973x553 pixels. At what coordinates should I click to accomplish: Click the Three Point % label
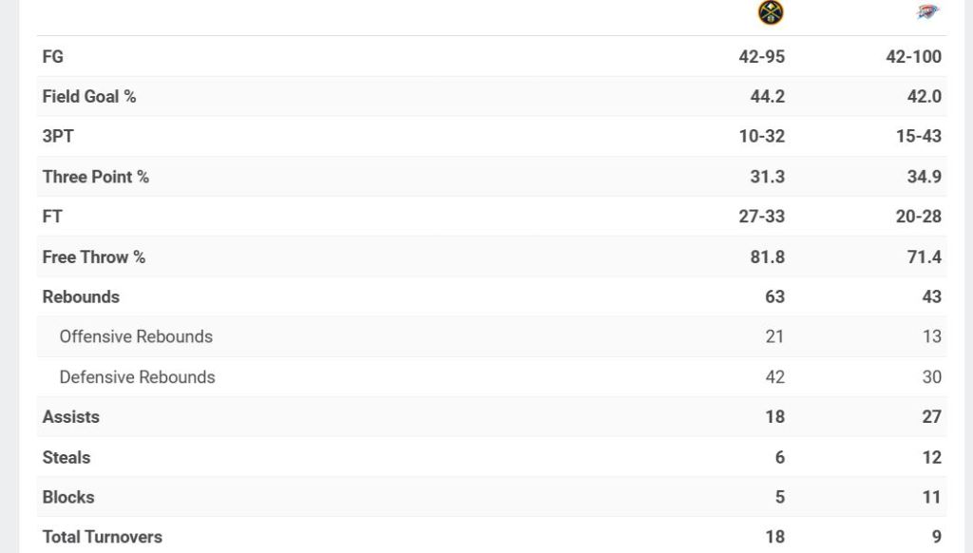(96, 177)
